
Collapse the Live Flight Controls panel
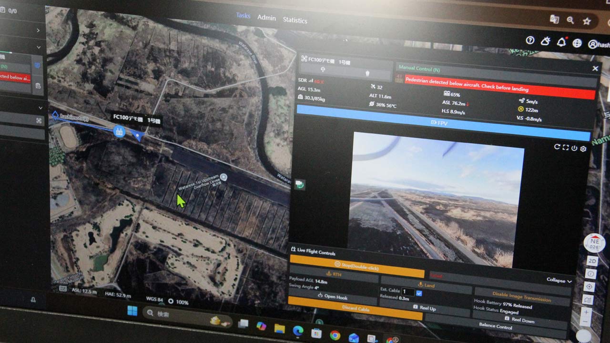click(559, 281)
